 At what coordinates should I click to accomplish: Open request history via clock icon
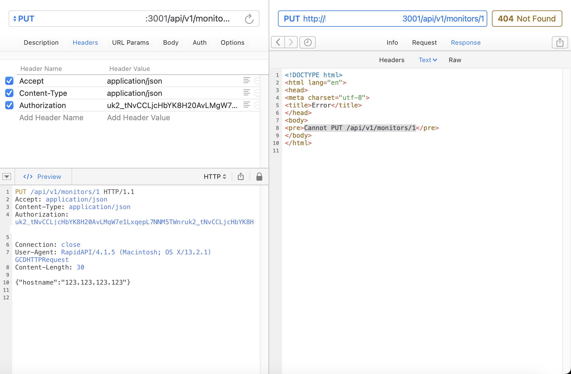307,42
